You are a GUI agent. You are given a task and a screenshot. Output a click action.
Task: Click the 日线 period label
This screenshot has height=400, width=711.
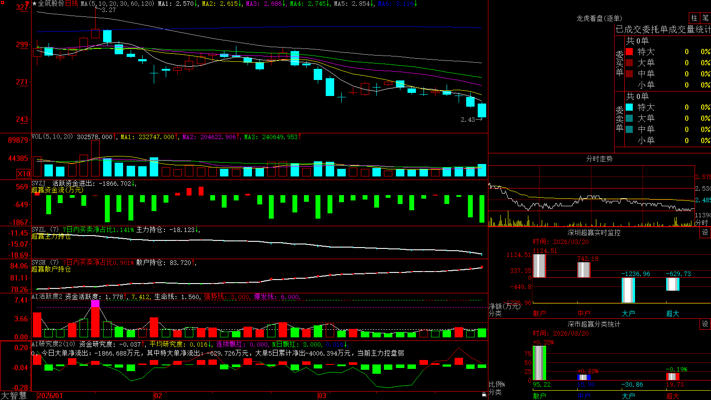[72, 4]
